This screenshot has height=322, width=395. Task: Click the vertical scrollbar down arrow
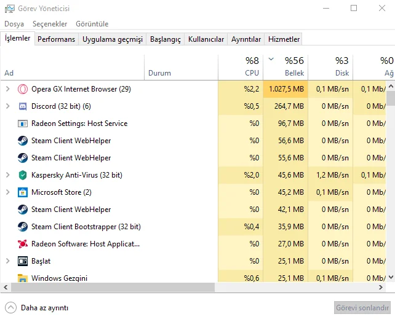tap(390, 278)
